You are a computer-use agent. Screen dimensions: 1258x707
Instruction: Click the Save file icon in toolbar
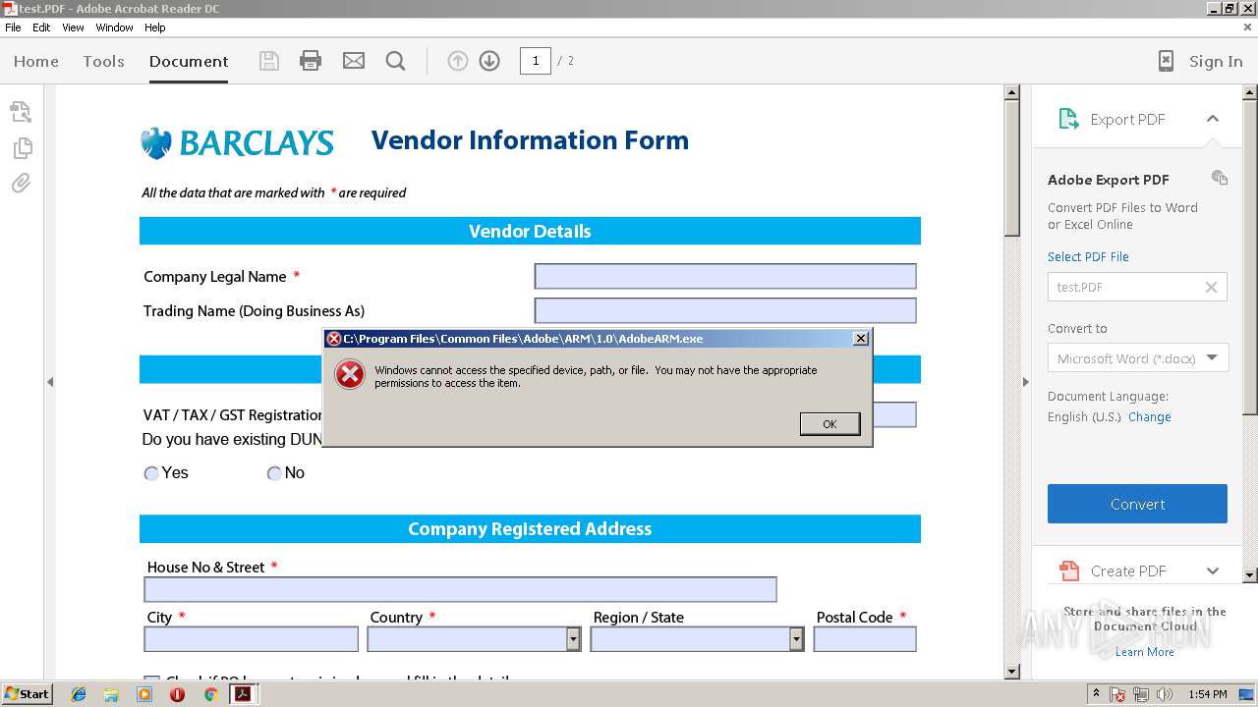click(x=268, y=61)
